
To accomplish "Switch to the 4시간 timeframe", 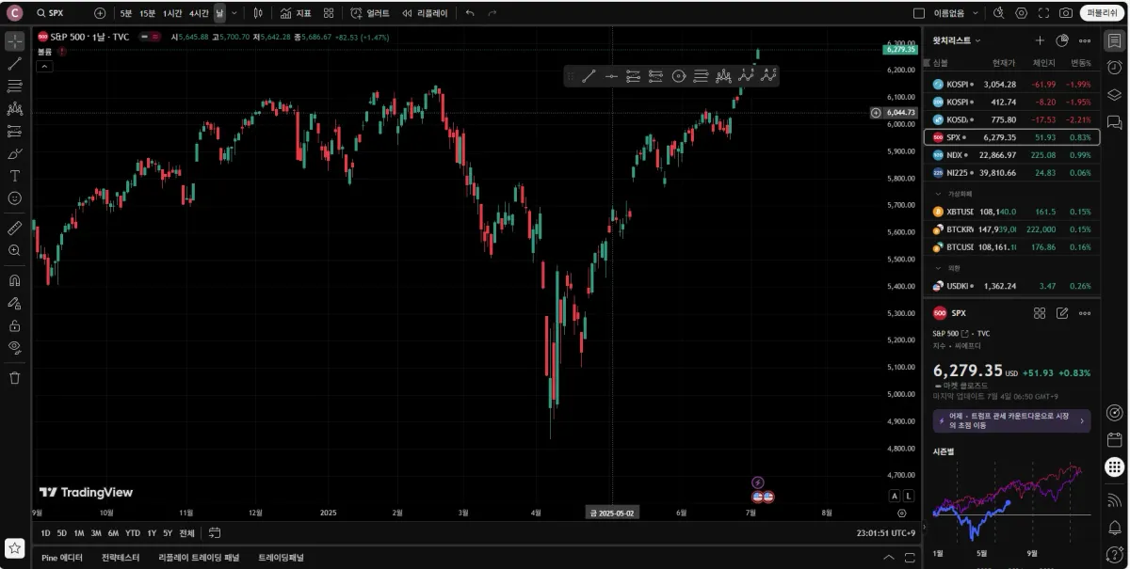I will coord(199,13).
